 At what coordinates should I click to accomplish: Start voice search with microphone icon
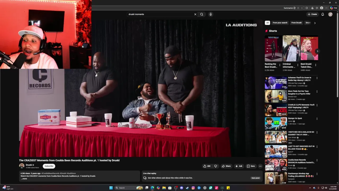pyautogui.click(x=211, y=14)
